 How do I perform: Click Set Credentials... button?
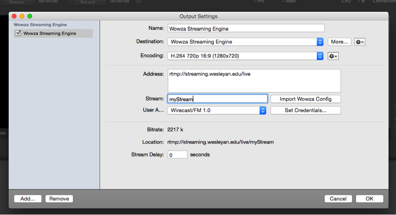click(x=306, y=110)
